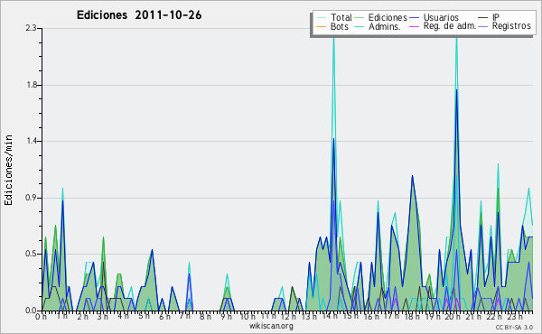
Task: Click the '8 h' x-axis label
Action: (x=205, y=316)
